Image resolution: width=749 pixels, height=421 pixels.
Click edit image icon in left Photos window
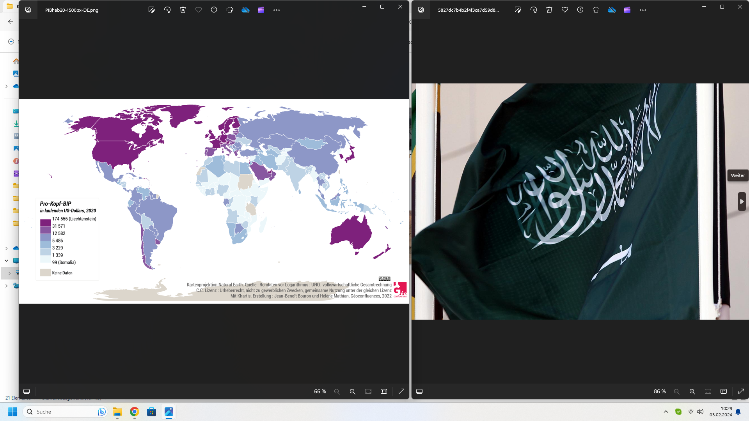pos(152,10)
